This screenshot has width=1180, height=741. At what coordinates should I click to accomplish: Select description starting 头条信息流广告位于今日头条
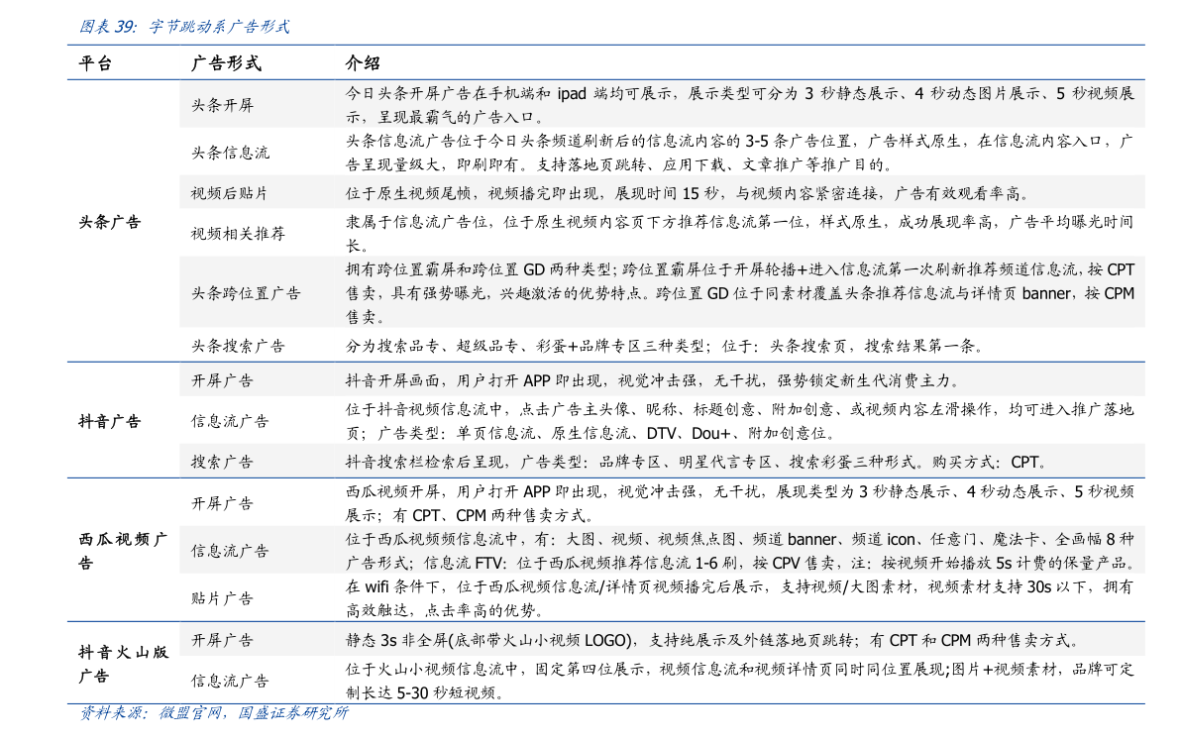[739, 153]
